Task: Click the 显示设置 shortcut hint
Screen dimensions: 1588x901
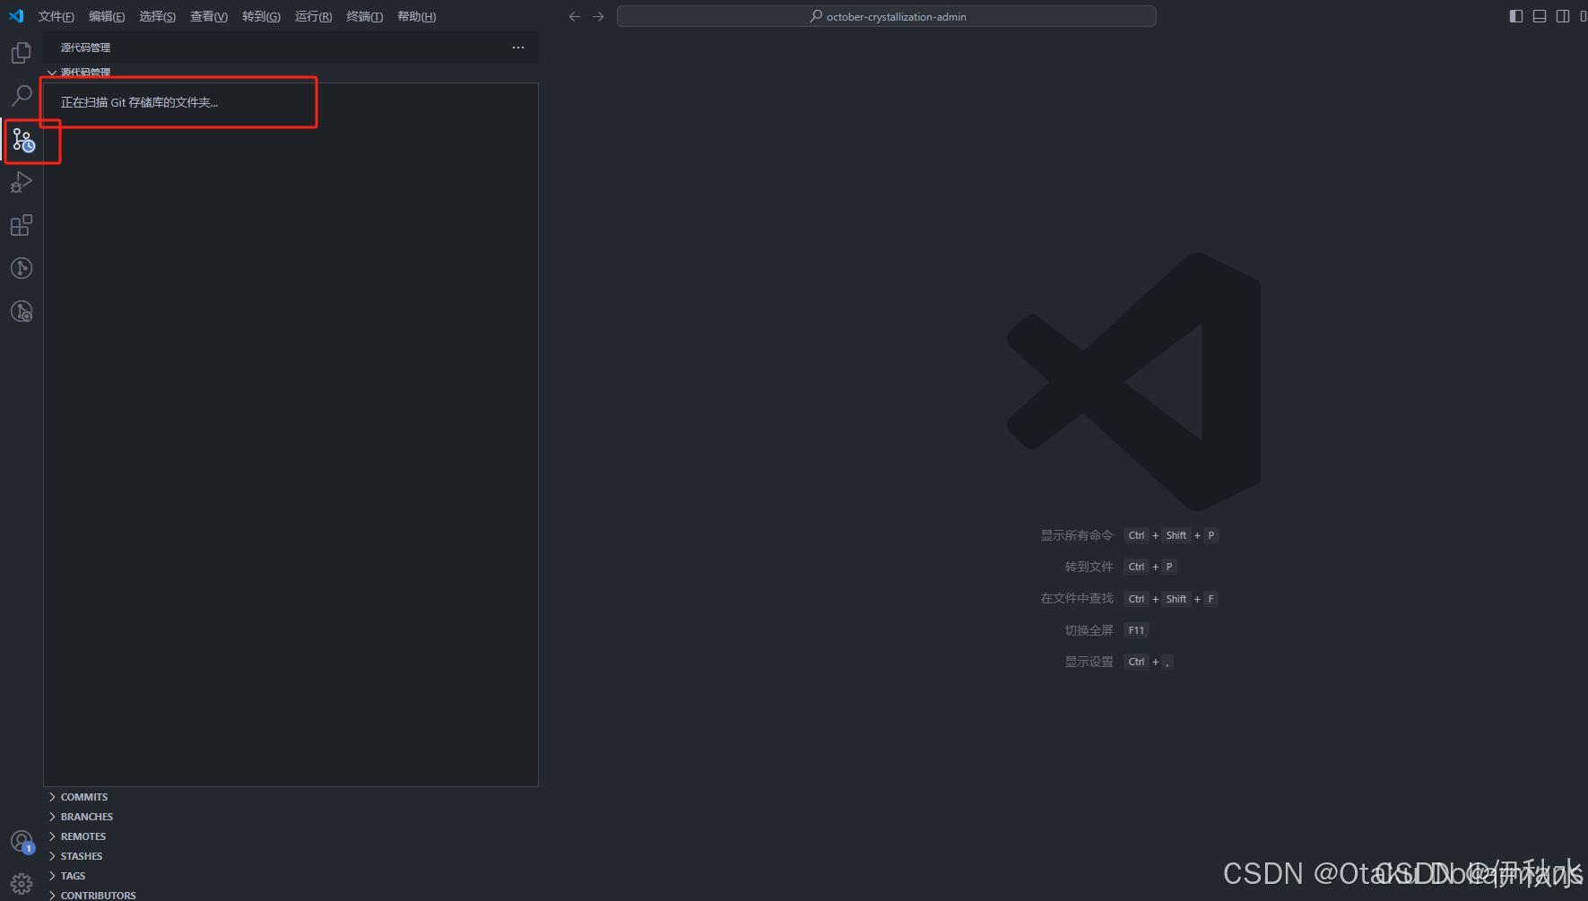Action: [x=1089, y=662]
